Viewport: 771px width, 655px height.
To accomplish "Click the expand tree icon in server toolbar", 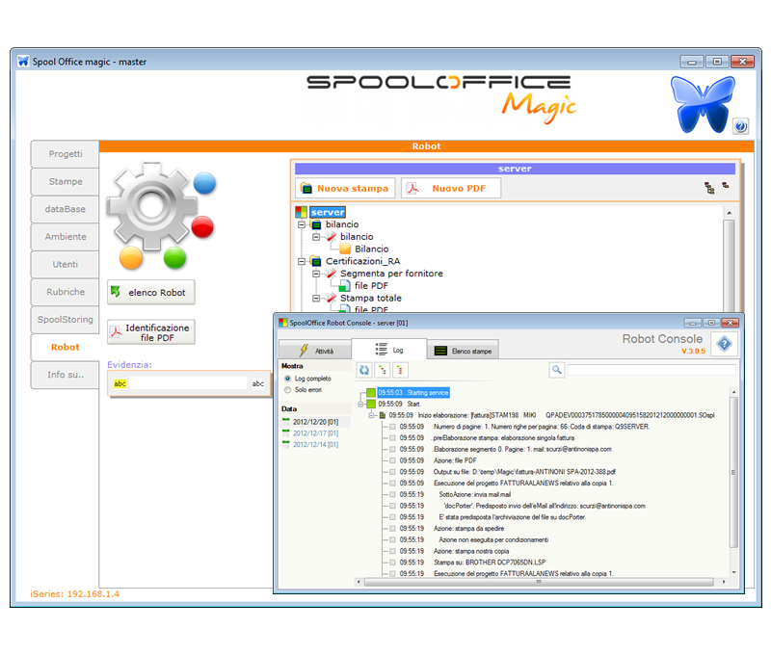I will (x=709, y=188).
